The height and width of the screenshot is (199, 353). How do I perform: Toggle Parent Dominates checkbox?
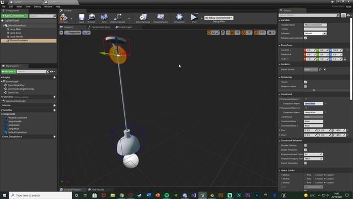(305, 163)
